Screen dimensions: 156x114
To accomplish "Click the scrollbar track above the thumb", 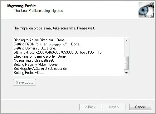I will coord(126,49).
